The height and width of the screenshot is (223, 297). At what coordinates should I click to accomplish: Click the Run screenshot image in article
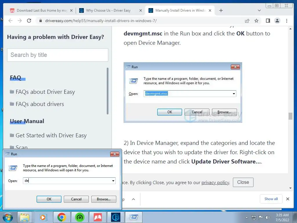pos(183,93)
